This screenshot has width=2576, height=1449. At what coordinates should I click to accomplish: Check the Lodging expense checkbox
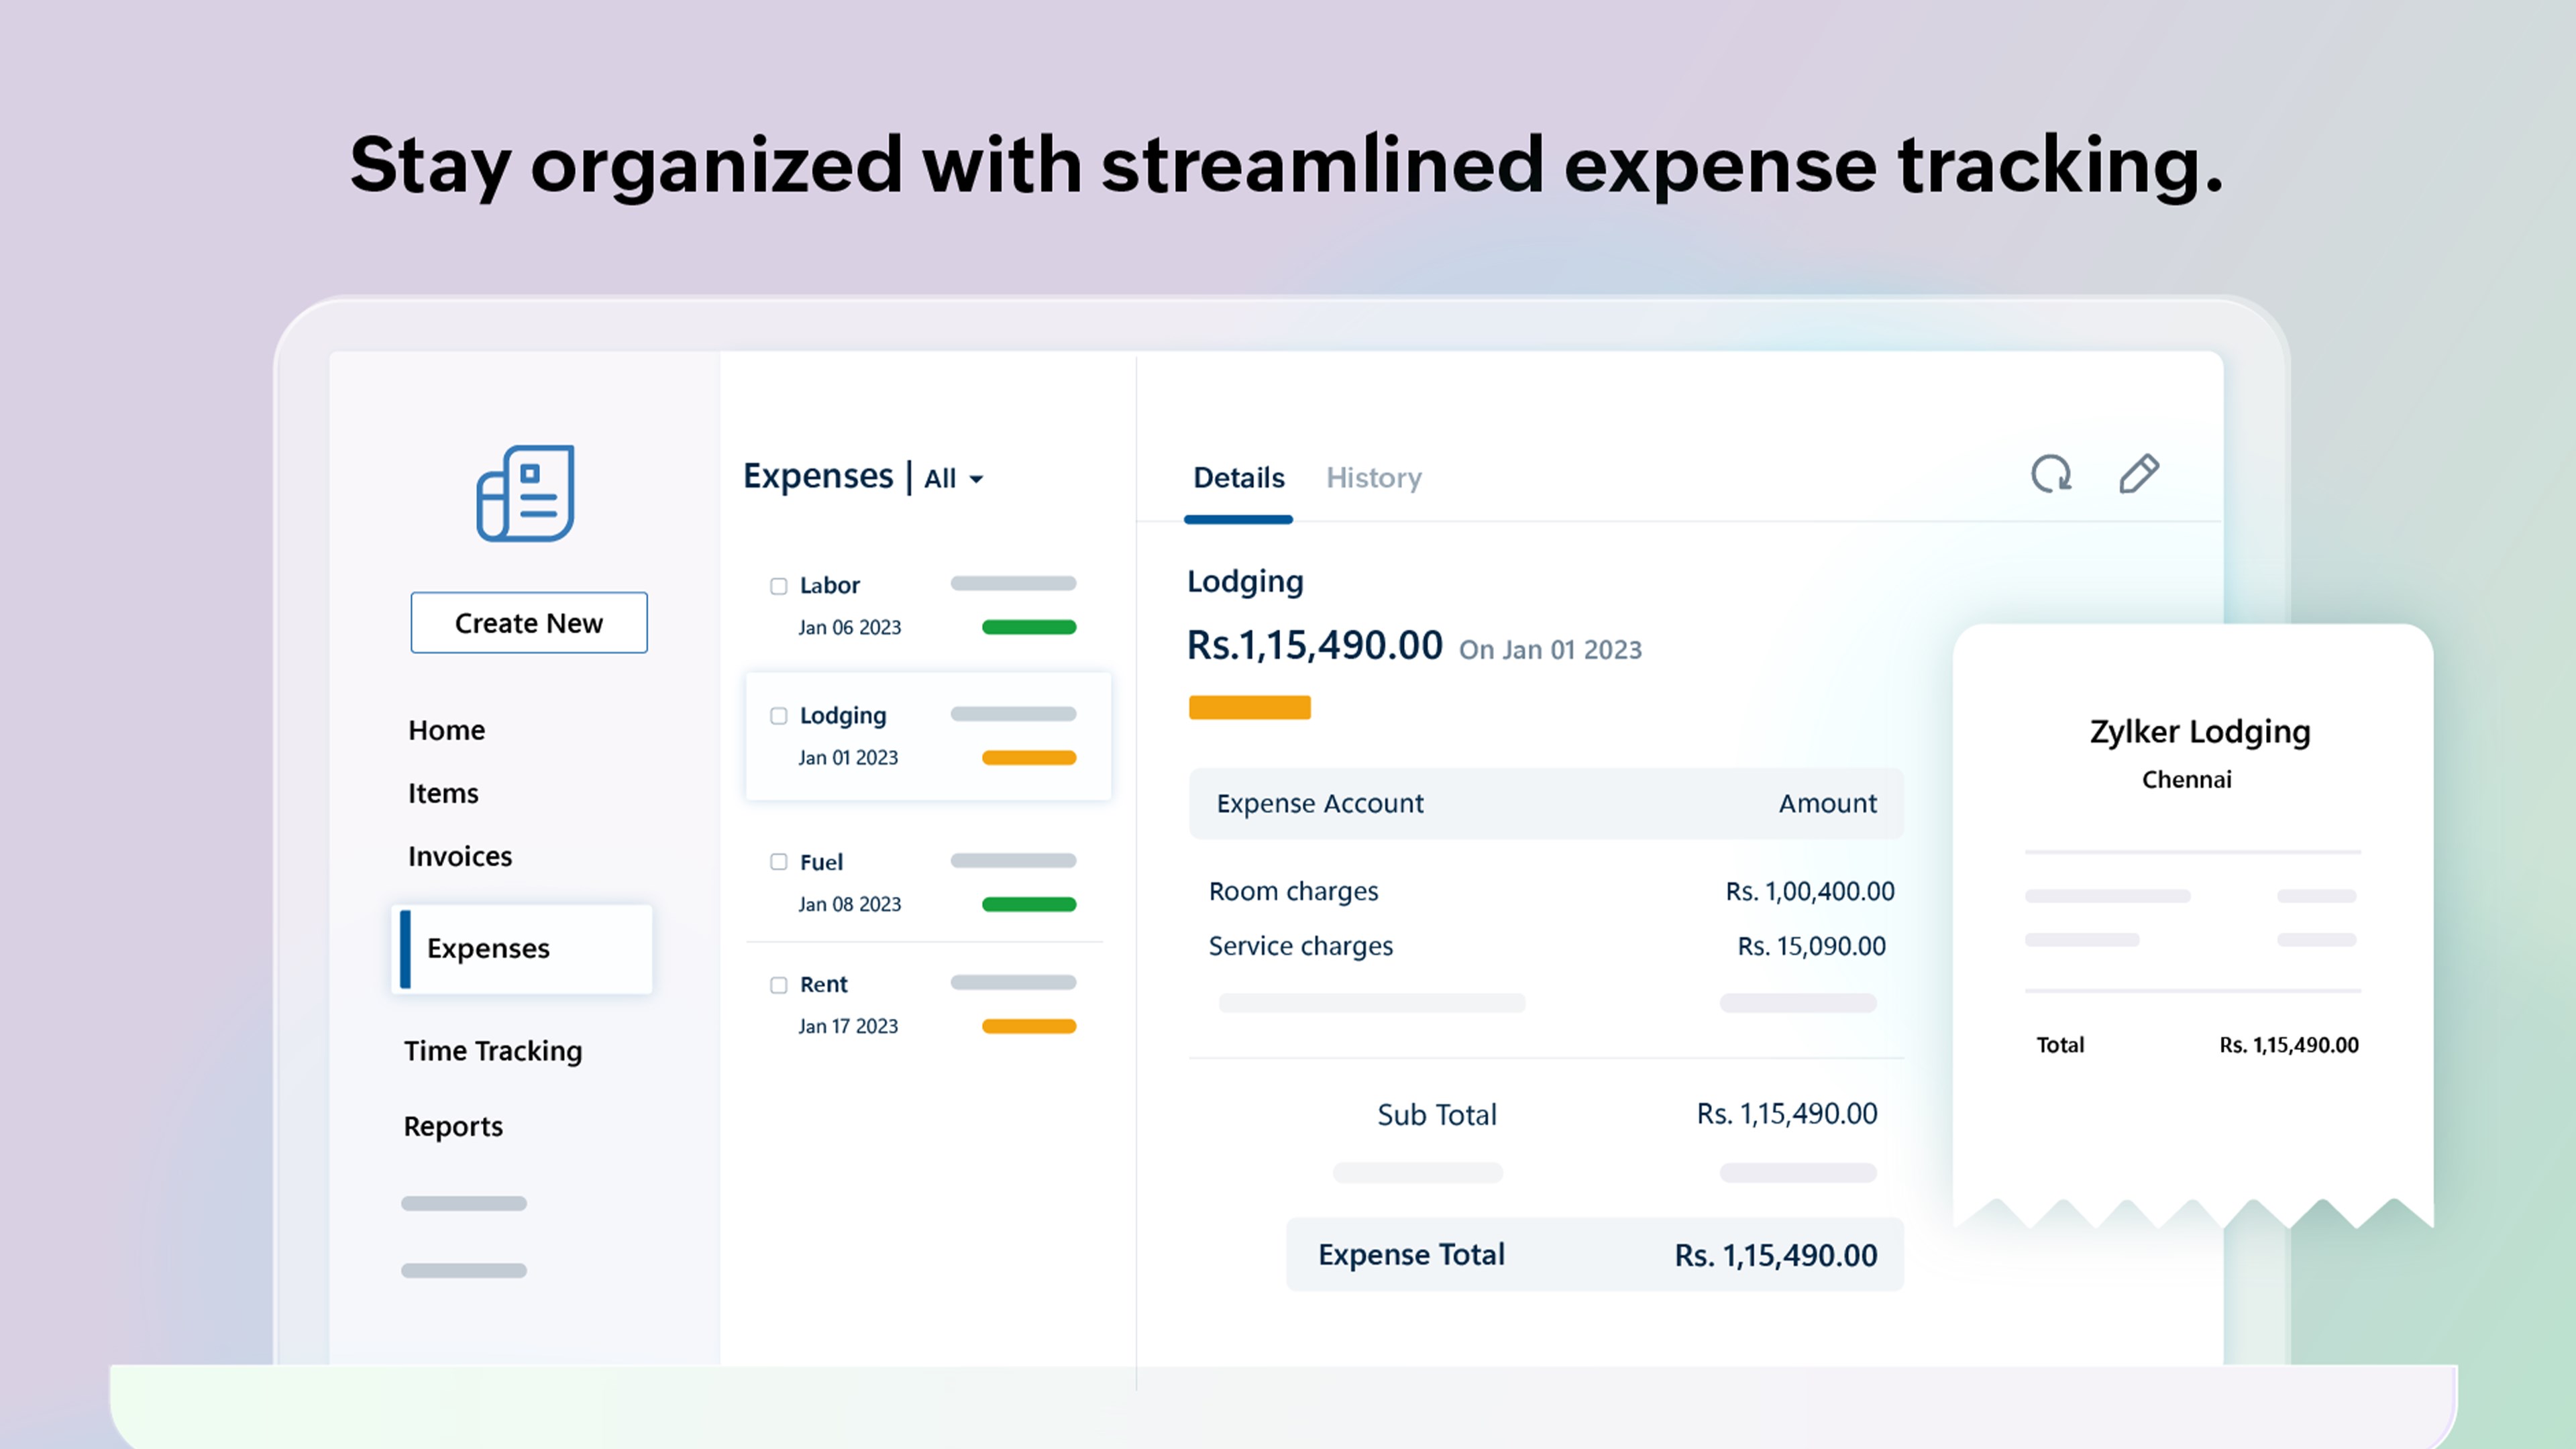tap(778, 716)
